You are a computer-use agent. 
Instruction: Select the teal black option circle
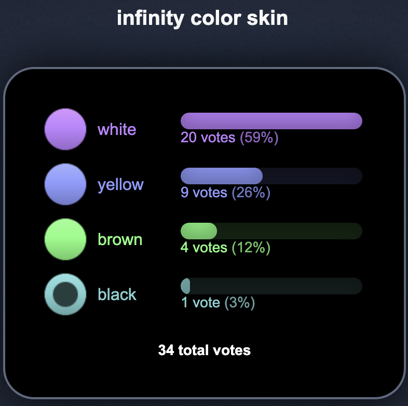tap(65, 294)
